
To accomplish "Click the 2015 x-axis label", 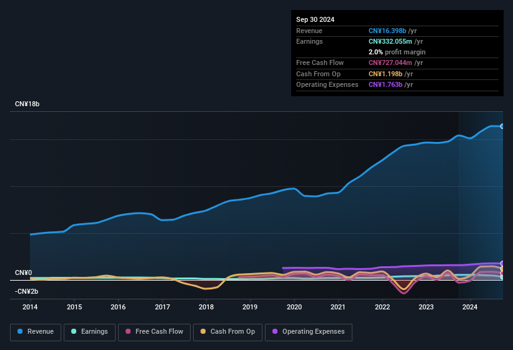I will 74,307.
